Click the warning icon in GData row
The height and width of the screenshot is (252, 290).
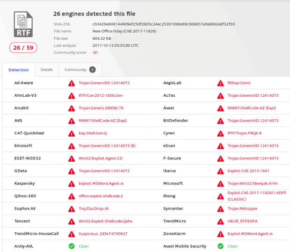tap(72, 171)
